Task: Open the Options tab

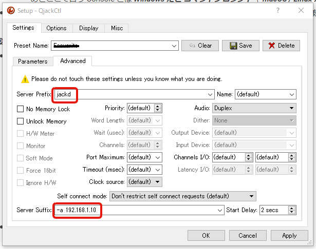Action: click(57, 28)
